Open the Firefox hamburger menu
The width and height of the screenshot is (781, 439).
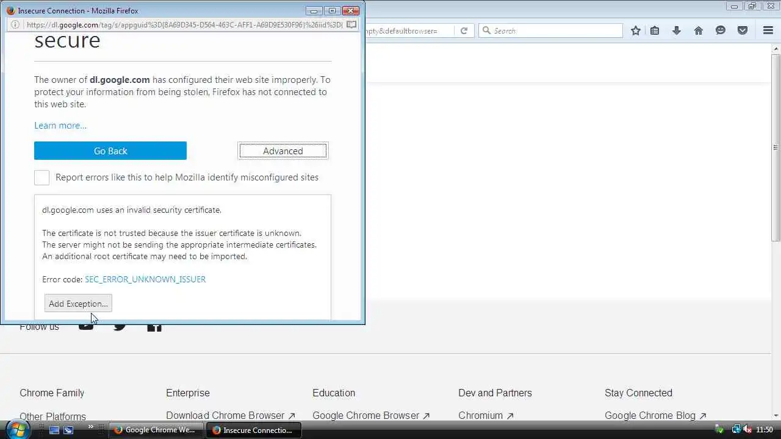point(768,30)
